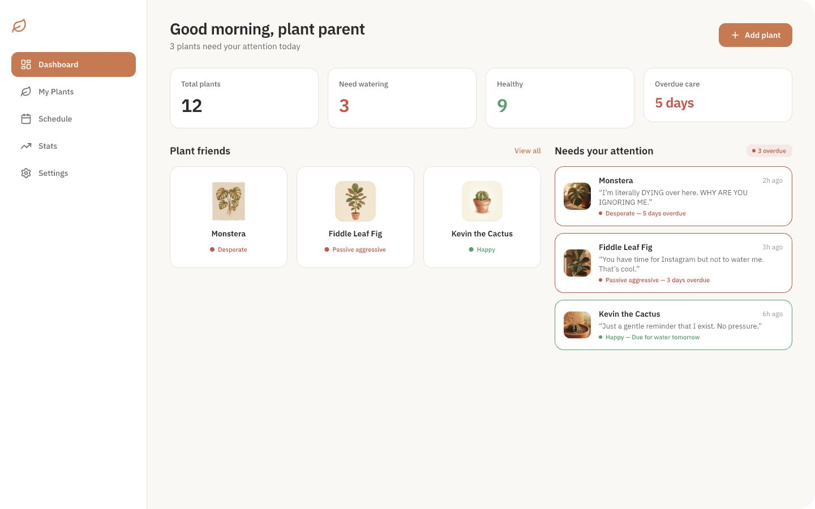The width and height of the screenshot is (815, 509).
Task: Click the Stats trend arrow icon
Action: 26,146
